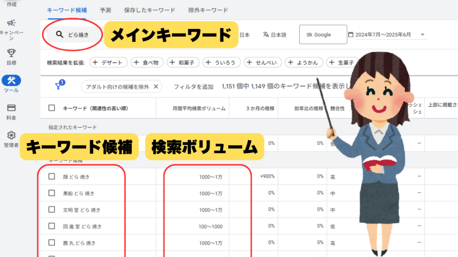458x257 pixels.
Task: Open the Campaigns section in the sidebar
Action: click(x=12, y=23)
